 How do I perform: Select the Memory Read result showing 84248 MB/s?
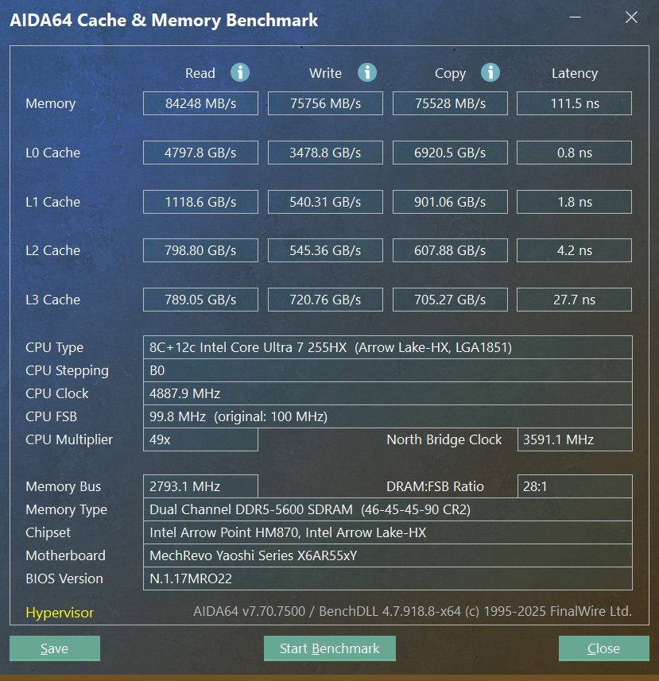click(200, 103)
